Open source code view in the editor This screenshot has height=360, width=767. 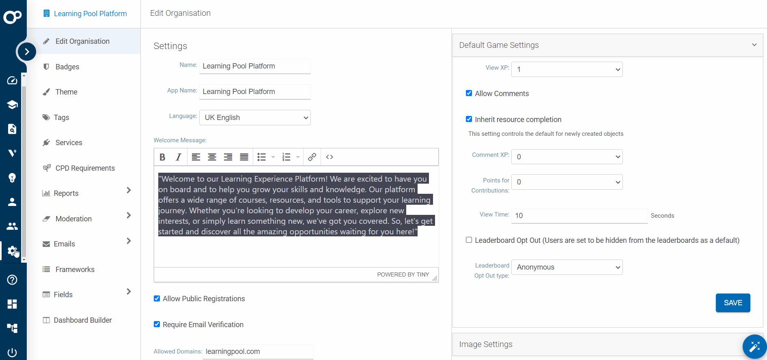pyautogui.click(x=330, y=157)
